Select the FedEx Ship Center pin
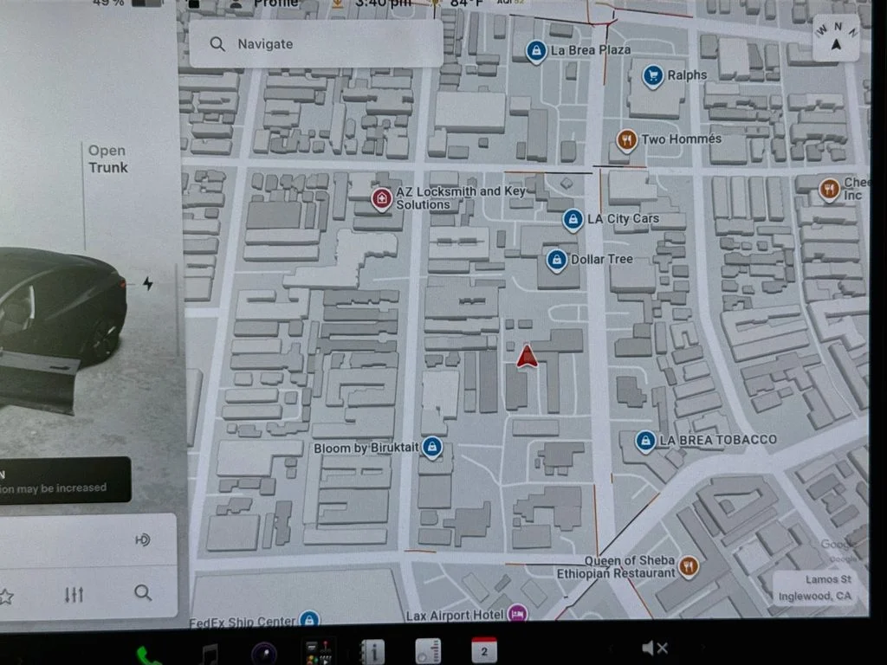This screenshot has width=887, height=665. pyautogui.click(x=309, y=618)
